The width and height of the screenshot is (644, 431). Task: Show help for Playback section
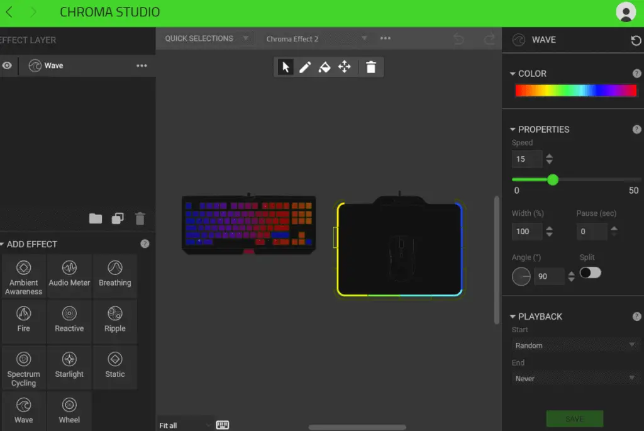point(636,316)
